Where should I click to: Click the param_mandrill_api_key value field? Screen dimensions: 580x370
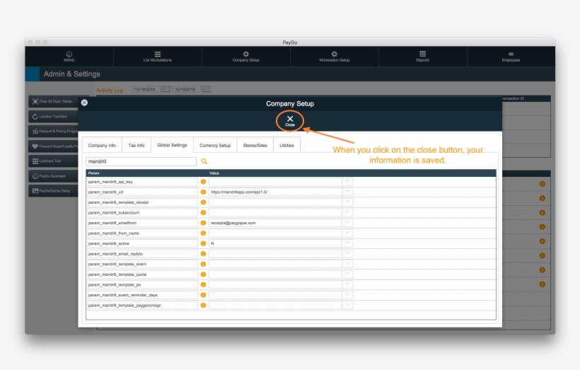pos(275,182)
